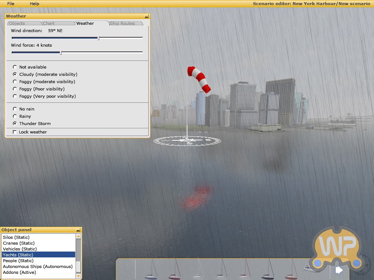Select Foggy (Poor visibility) option
Screen dimensions: 374x280
15,89
